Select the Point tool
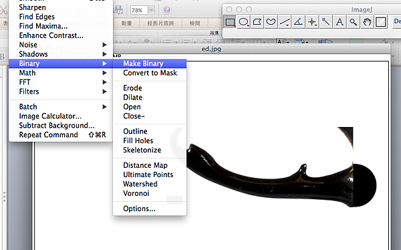Viewport: 401px width, 250px height. (x=312, y=22)
